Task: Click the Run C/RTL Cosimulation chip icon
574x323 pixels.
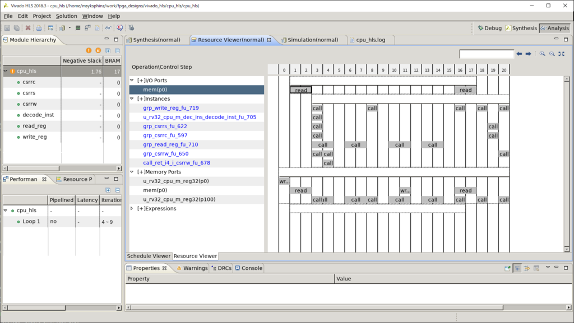Action: [x=78, y=28]
